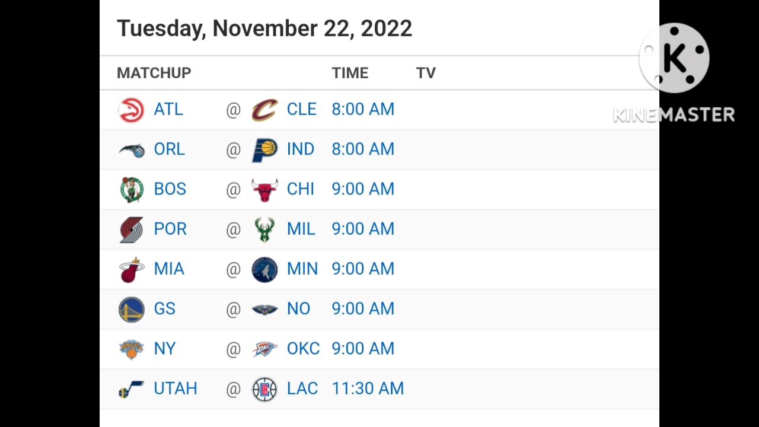Click the TV column header
Screen dimensions: 759x427
click(x=426, y=73)
